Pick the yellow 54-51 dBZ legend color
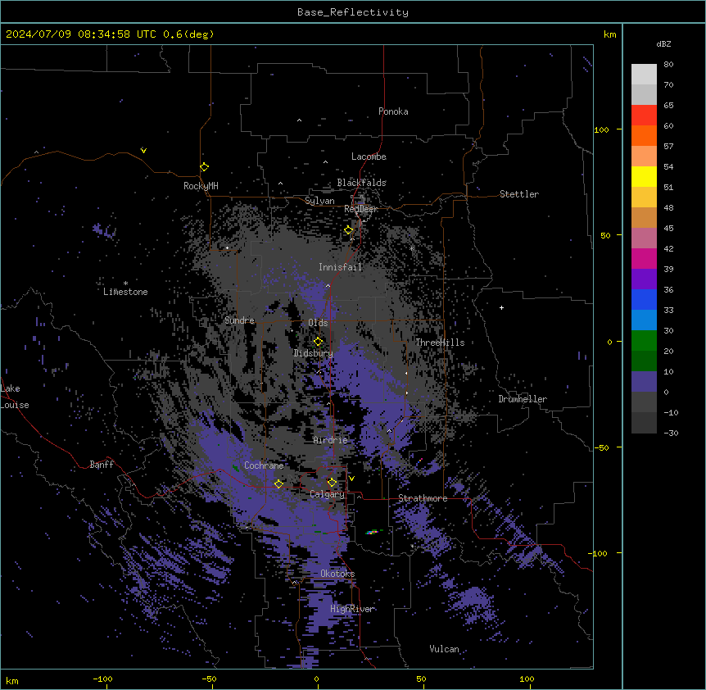 click(644, 177)
